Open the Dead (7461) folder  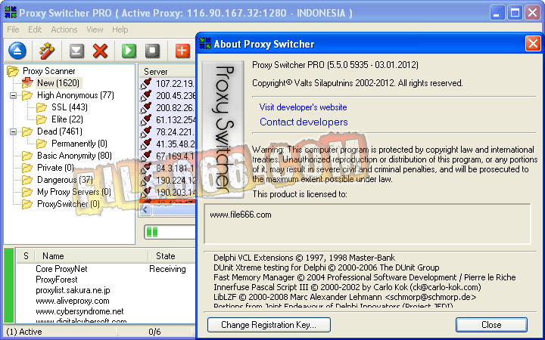[x=60, y=131]
